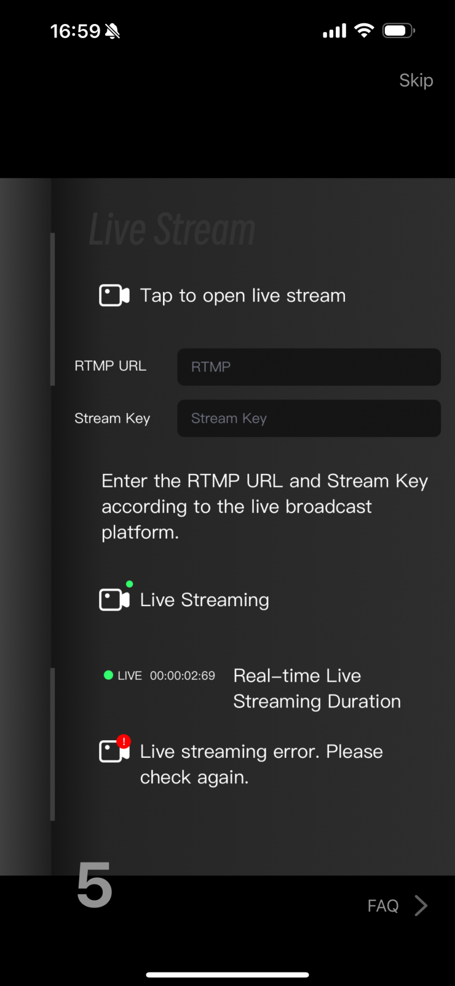Tap the green LIVE indicator dot
This screenshot has width=455, height=986.
(x=108, y=676)
